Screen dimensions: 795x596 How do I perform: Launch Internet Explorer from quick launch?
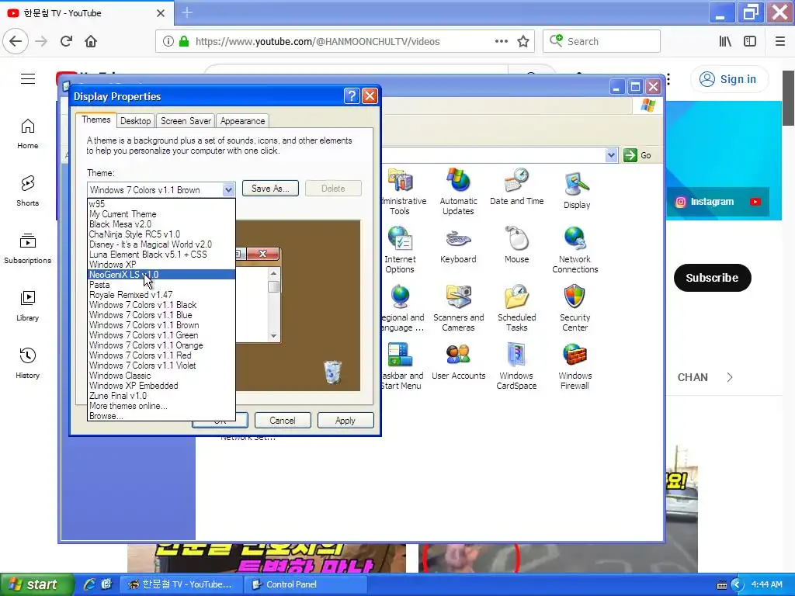tap(89, 584)
